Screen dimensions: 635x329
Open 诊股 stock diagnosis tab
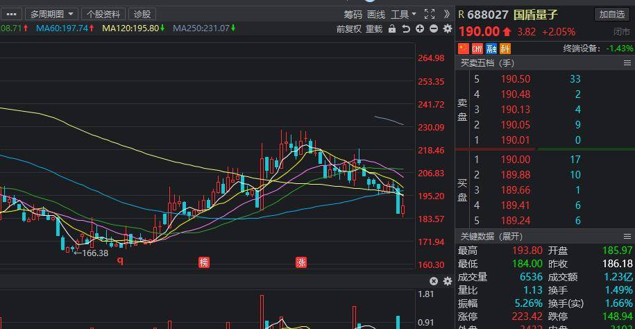[x=142, y=14]
